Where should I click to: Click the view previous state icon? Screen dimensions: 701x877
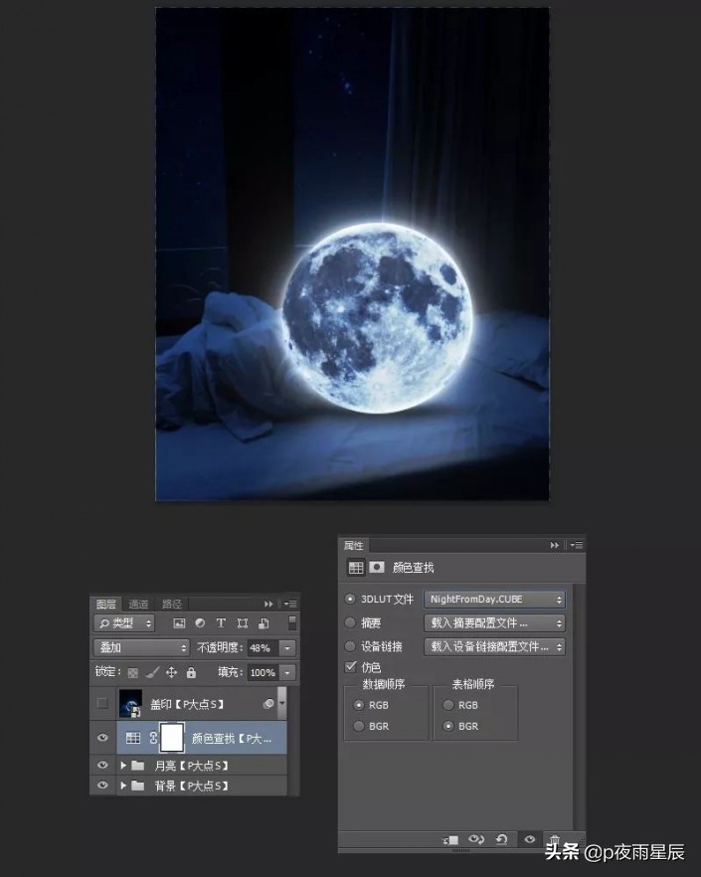(x=476, y=839)
